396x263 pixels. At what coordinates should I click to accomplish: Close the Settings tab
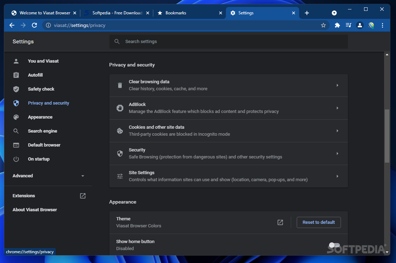point(294,13)
